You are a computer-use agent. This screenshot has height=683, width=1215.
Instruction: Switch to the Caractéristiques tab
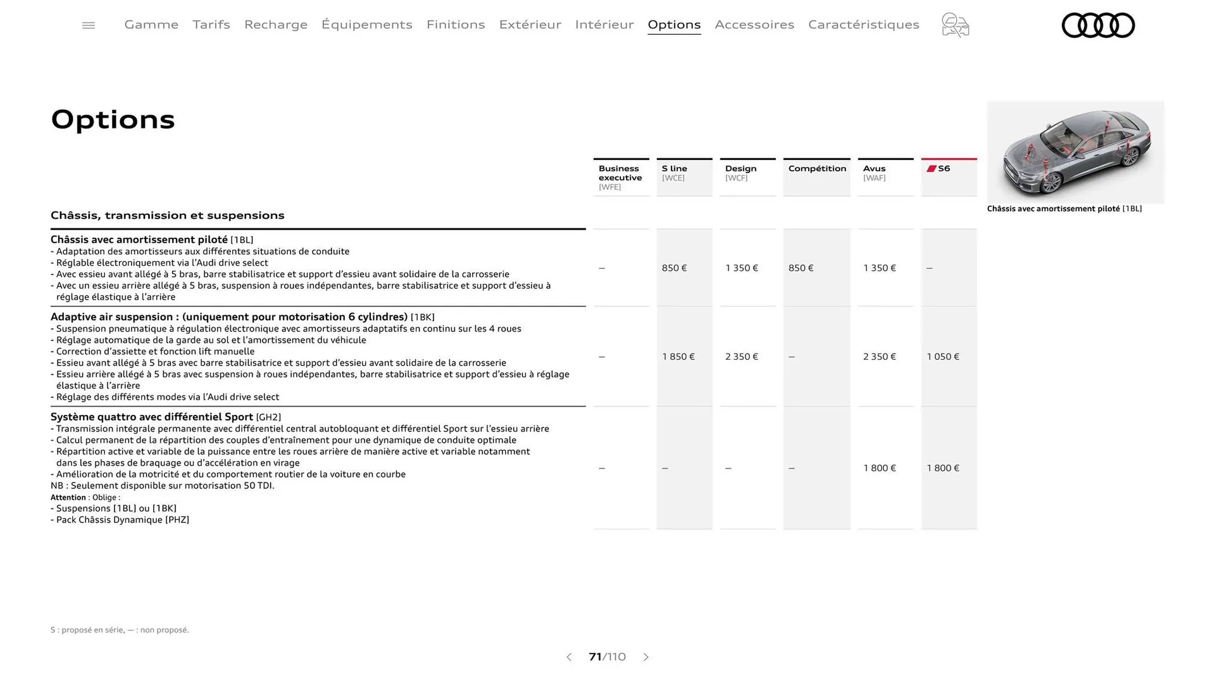coord(863,25)
